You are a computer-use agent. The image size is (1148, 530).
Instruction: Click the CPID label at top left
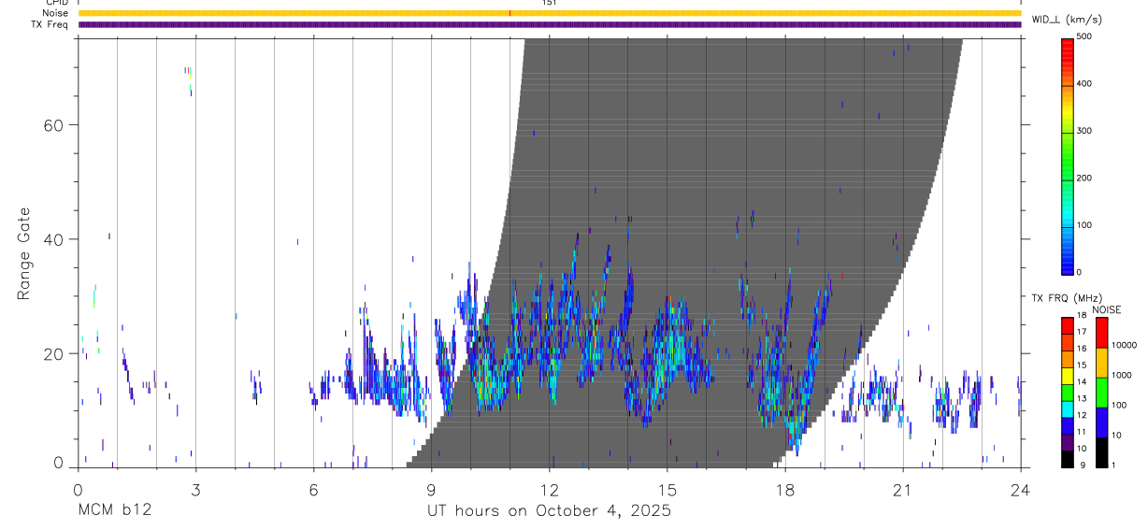click(x=56, y=3)
